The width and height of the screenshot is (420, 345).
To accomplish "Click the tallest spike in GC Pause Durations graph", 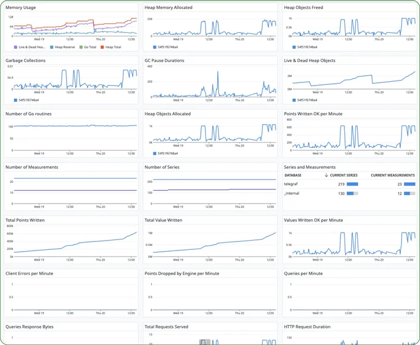I will (x=218, y=72).
